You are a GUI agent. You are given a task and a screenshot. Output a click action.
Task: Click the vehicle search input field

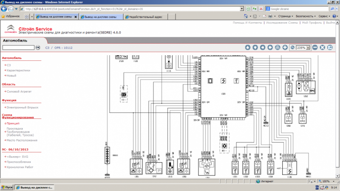[17, 48]
